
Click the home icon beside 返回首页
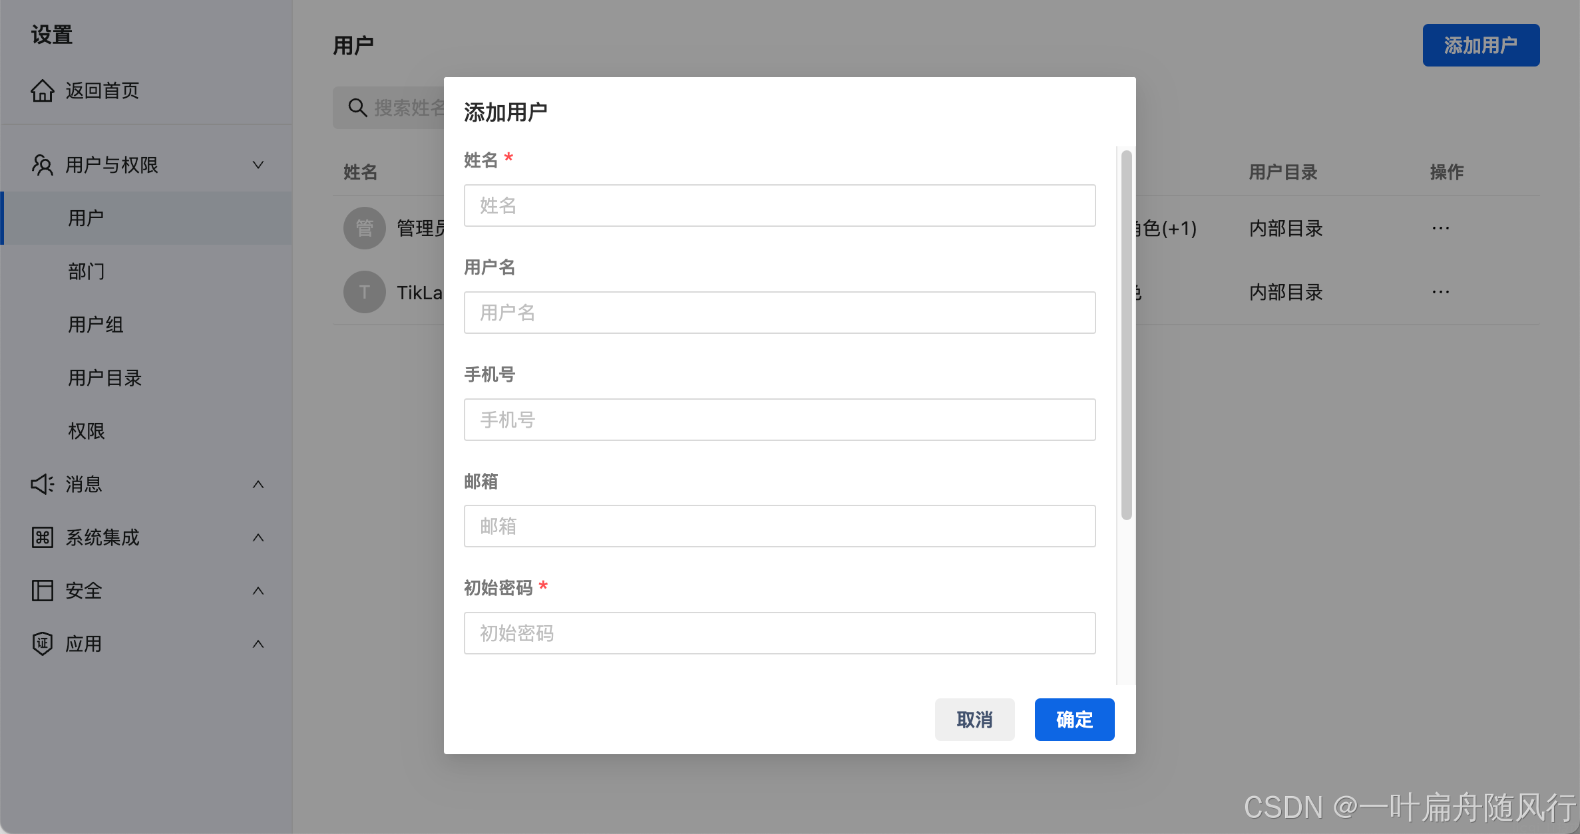coord(43,90)
